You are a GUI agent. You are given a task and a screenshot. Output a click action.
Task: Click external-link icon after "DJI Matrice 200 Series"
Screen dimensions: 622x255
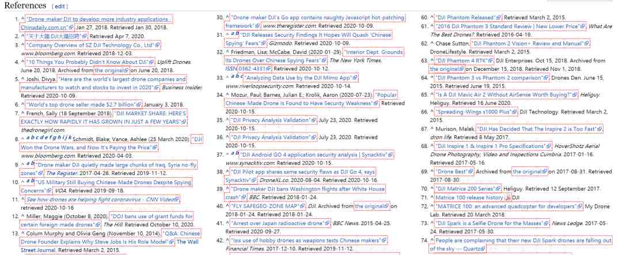click(x=499, y=189)
